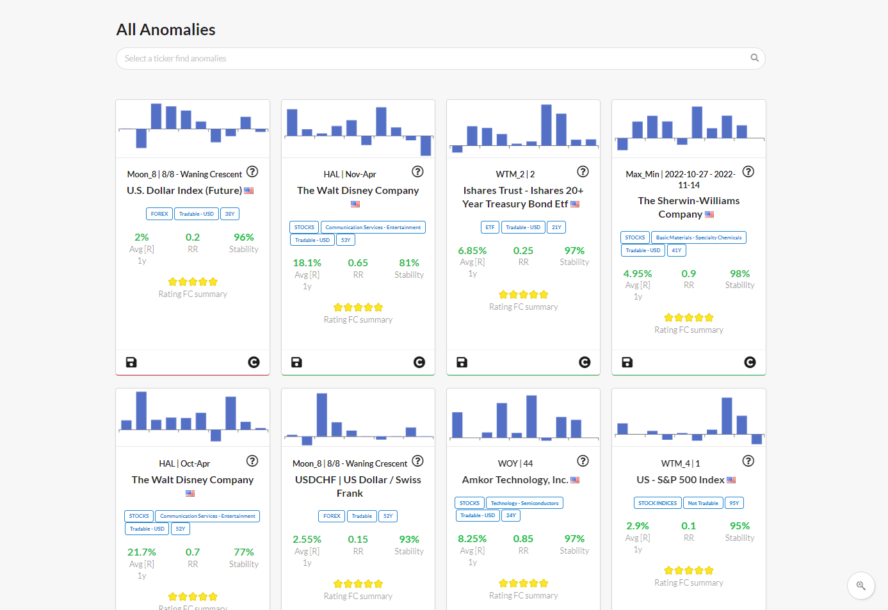Refresh the Sherwin-Williams Max_Min anomaly
Screen dimensions: 888x610
[x=750, y=362]
